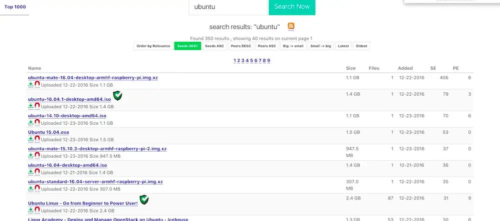Sort results by Seeds ASC
The height and width of the screenshot is (221, 500).
pos(214,46)
